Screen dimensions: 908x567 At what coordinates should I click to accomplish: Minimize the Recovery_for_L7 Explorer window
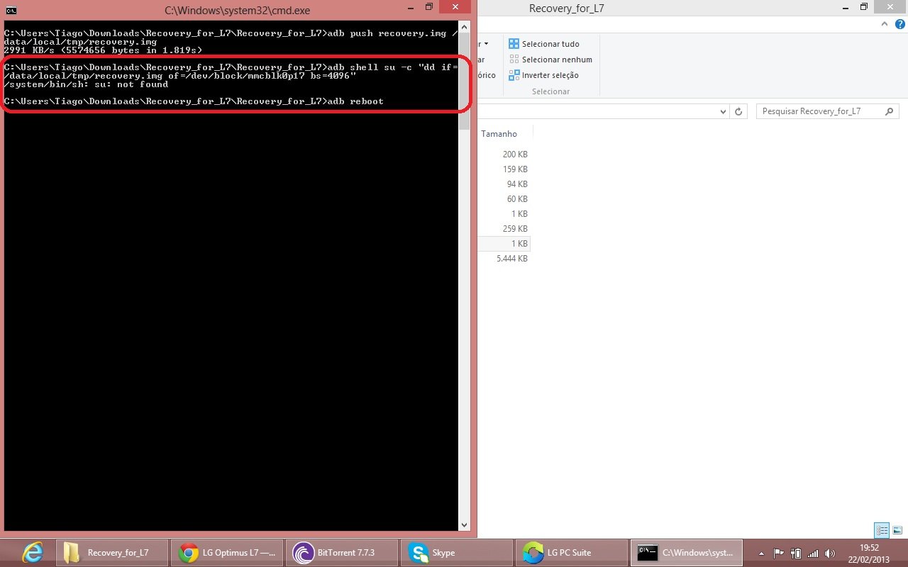(x=845, y=7)
